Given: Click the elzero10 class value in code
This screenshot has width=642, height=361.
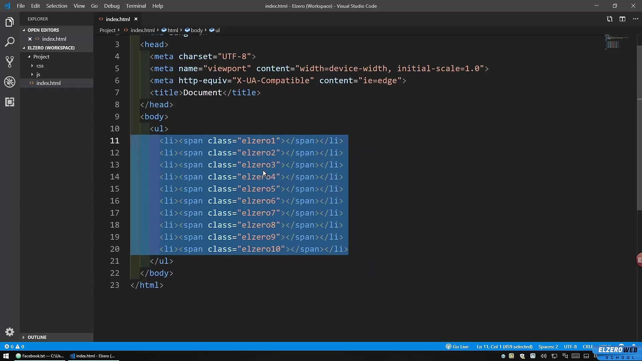Looking at the screenshot, I should tap(261, 249).
